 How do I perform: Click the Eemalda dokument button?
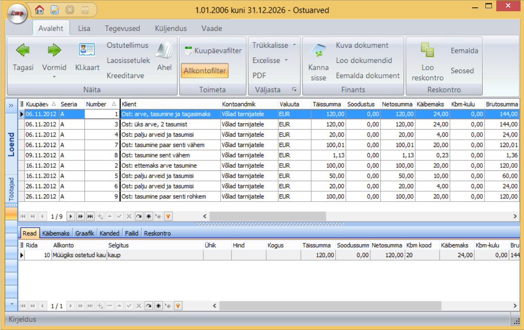[368, 75]
